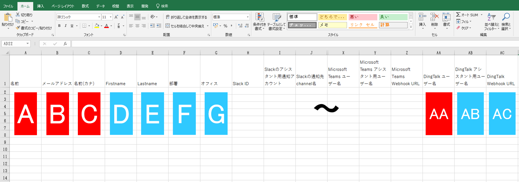Image resolution: width=519 pixels, height=182 pixels.
Task: Click the text Orientation icon
Action: tap(153, 17)
